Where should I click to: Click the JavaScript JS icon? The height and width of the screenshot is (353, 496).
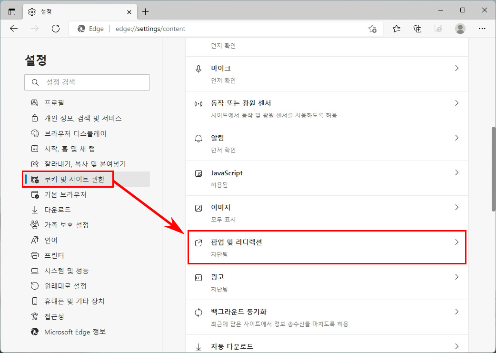pyautogui.click(x=198, y=173)
